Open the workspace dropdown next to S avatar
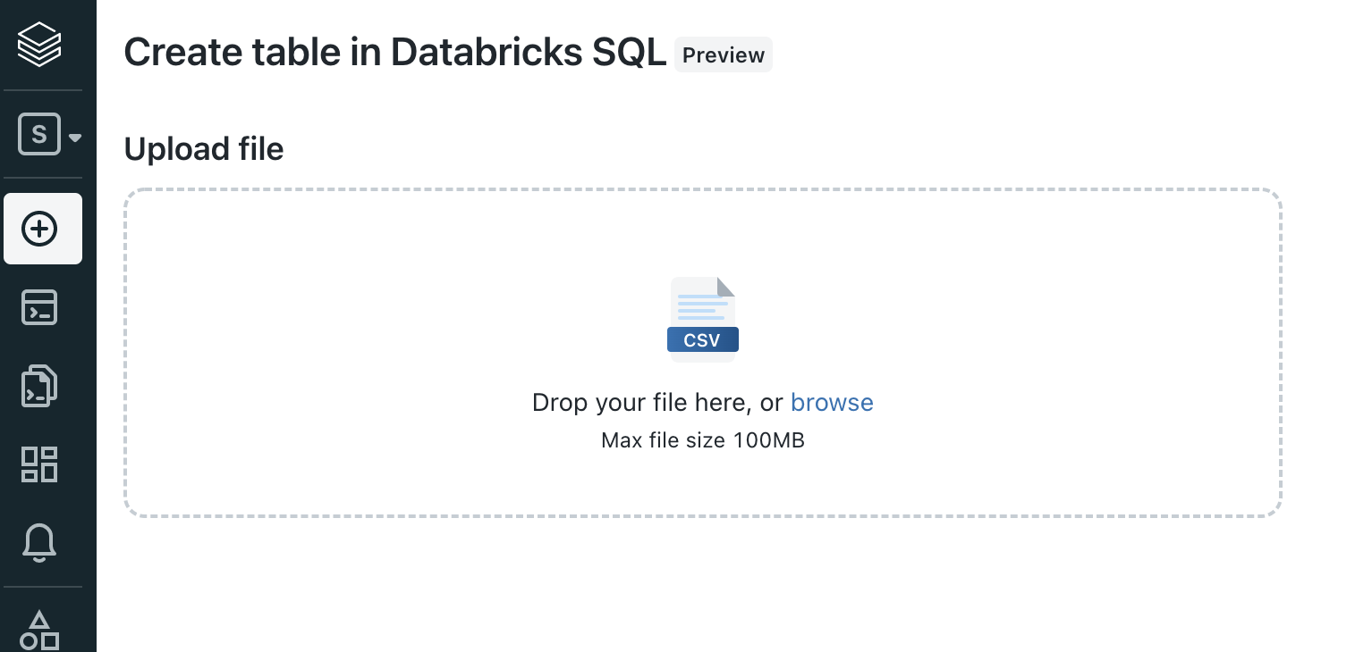The height and width of the screenshot is (652, 1372). (75, 137)
